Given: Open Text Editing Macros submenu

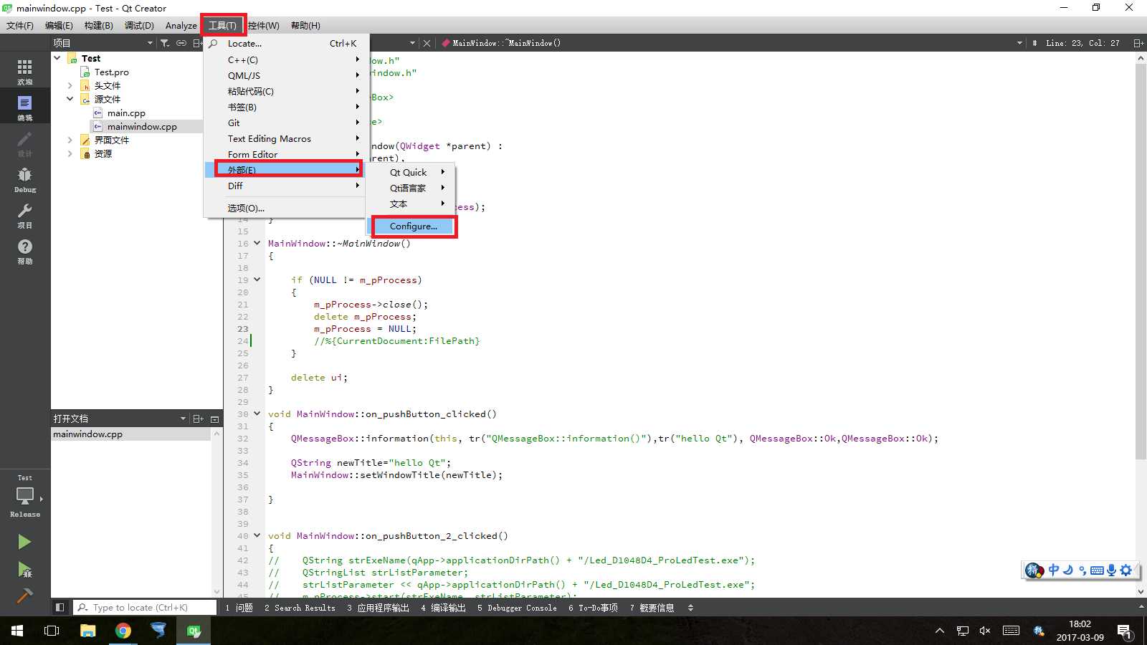Looking at the screenshot, I should [287, 138].
